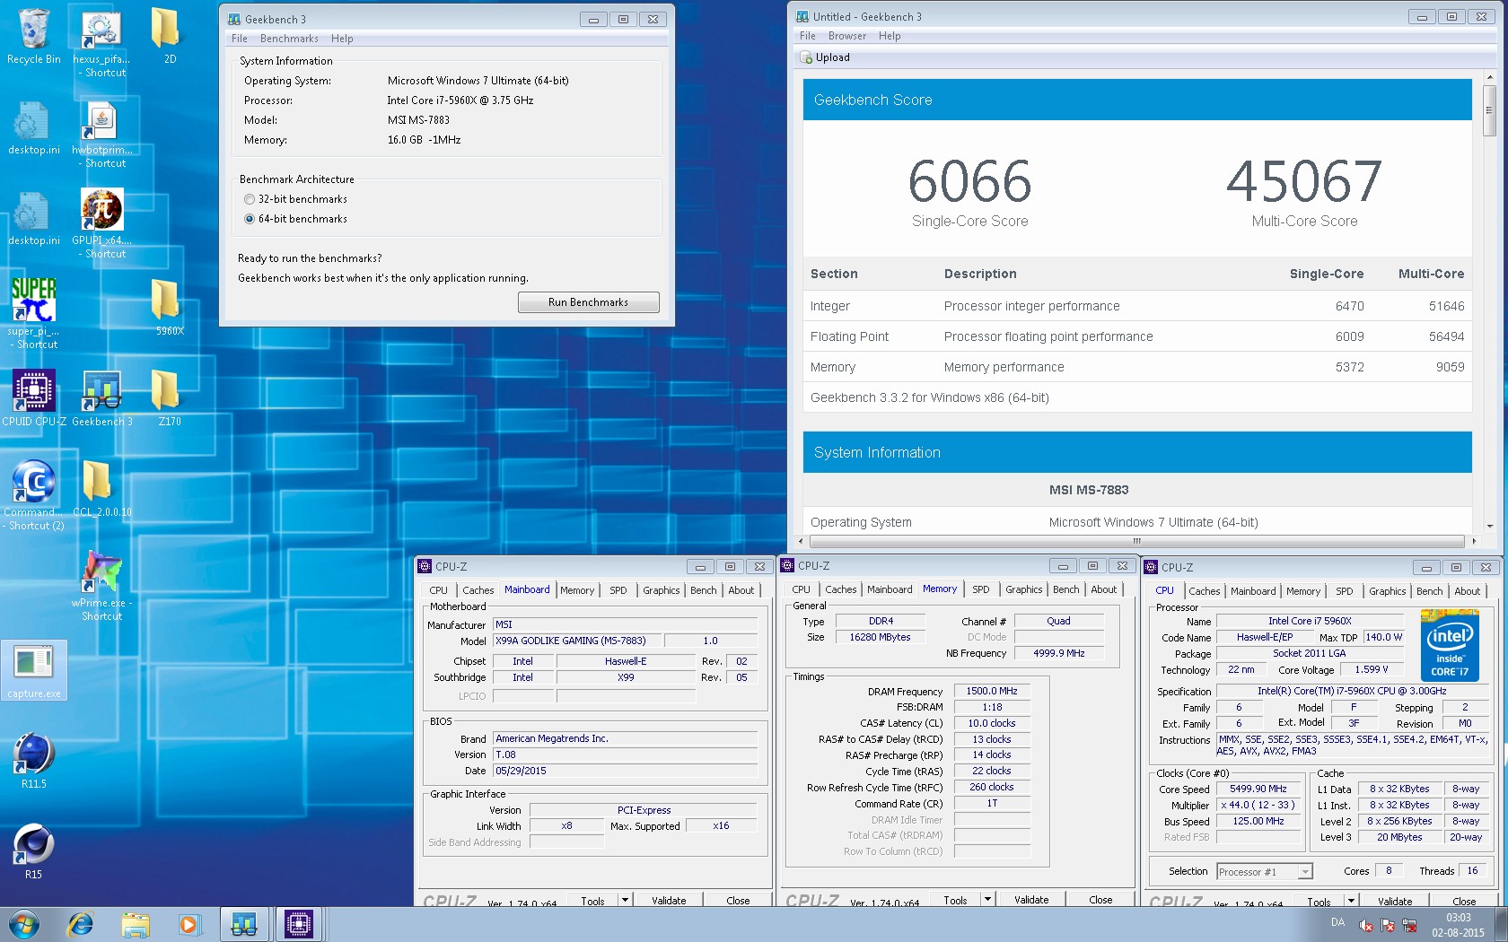Open hexus_pifa shortcut on desktop
Image resolution: width=1508 pixels, height=942 pixels.
click(x=101, y=42)
